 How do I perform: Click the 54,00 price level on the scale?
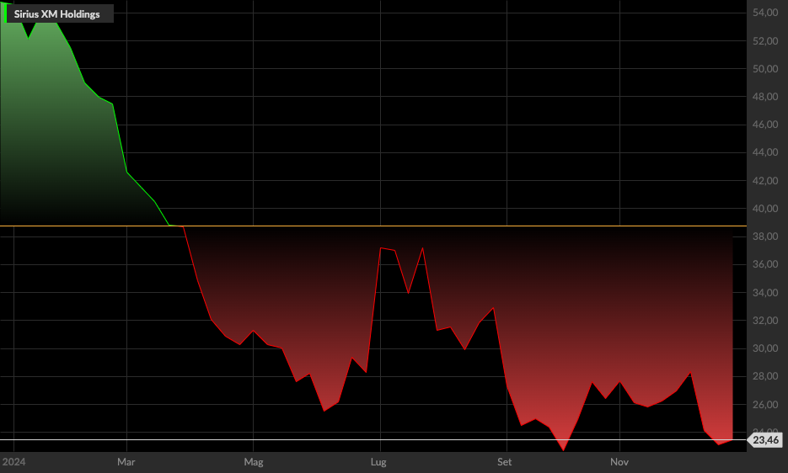click(x=765, y=13)
